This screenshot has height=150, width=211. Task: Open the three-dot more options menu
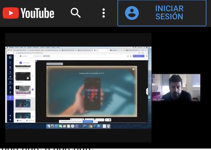pos(104,13)
